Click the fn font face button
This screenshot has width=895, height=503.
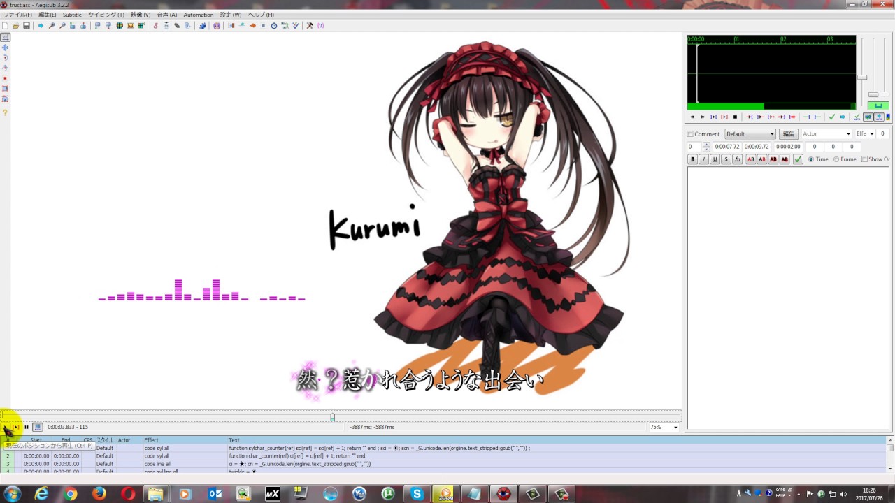[737, 159]
